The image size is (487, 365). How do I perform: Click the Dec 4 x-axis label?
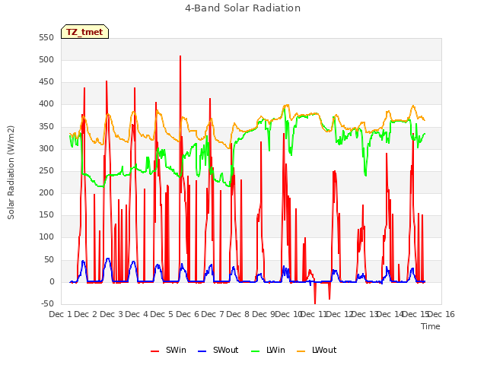(x=136, y=314)
